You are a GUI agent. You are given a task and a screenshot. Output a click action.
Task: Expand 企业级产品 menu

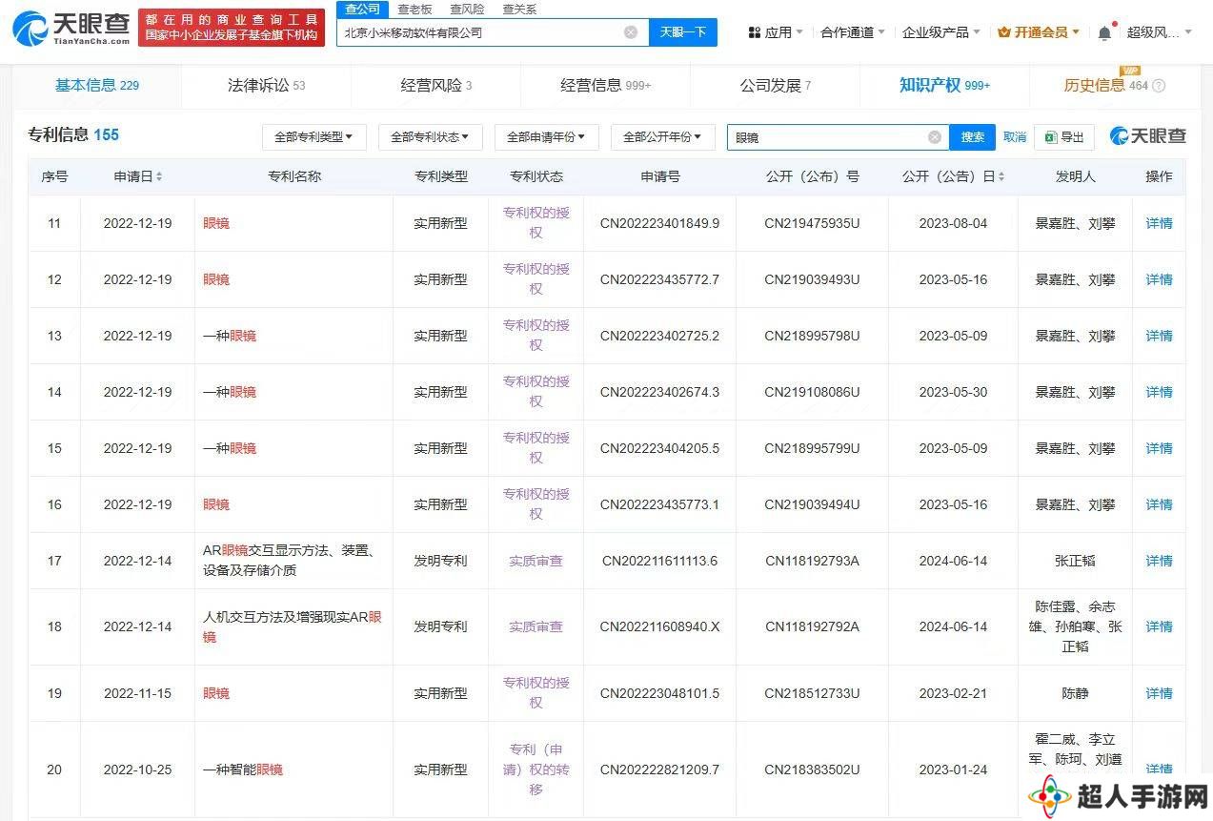(x=941, y=32)
